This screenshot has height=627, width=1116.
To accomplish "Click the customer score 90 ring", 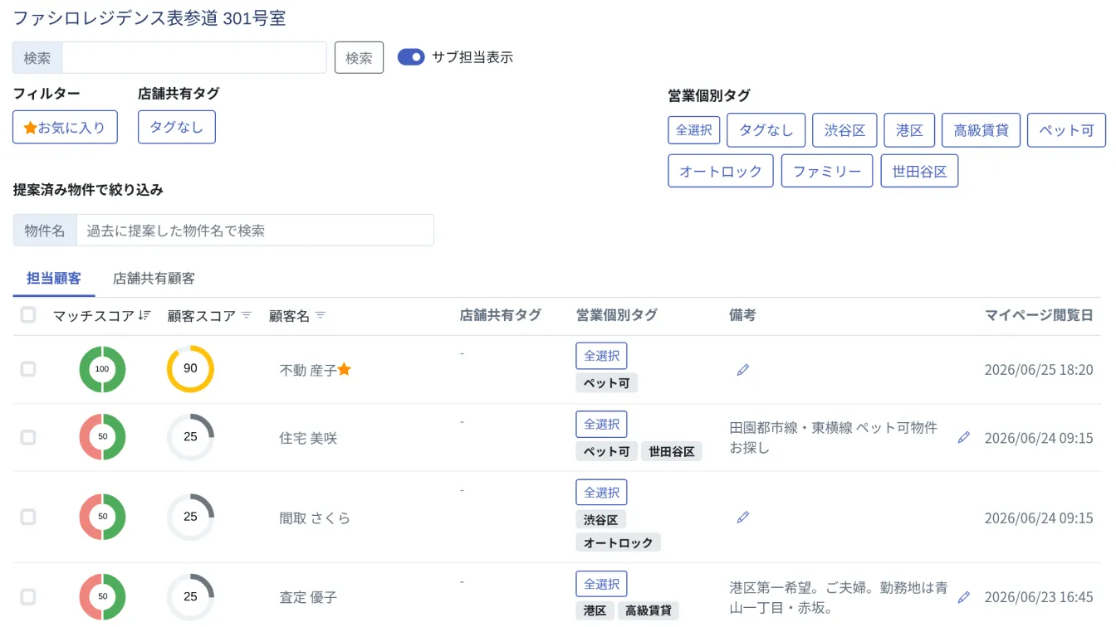I will (190, 369).
